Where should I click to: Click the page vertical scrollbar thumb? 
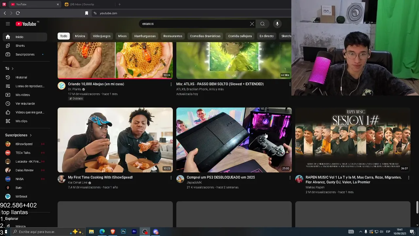(417, 207)
